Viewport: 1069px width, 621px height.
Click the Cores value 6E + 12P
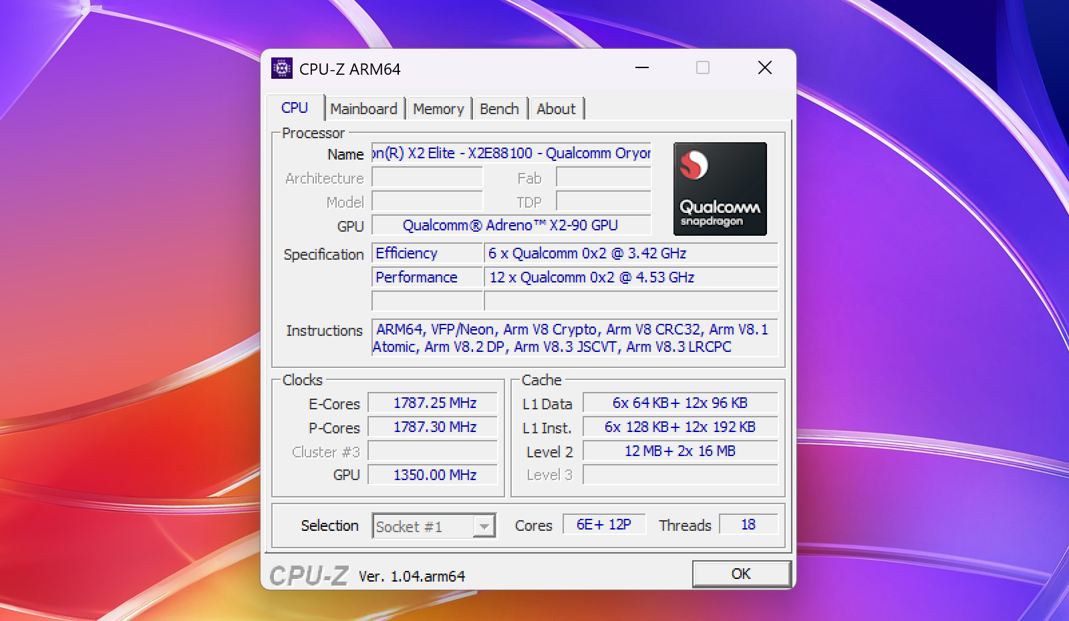(x=604, y=524)
